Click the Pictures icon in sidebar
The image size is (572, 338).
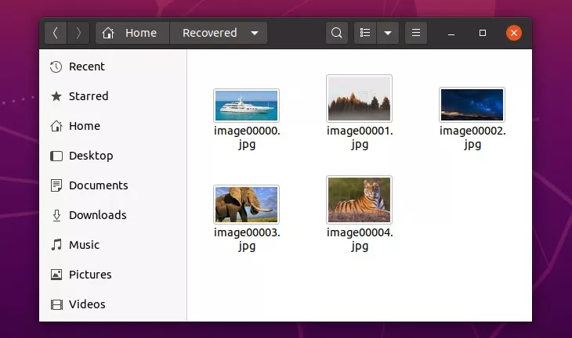click(x=56, y=275)
